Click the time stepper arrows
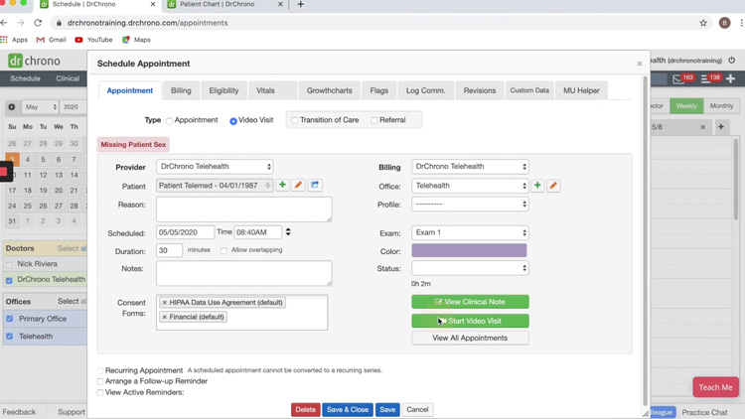 [288, 231]
